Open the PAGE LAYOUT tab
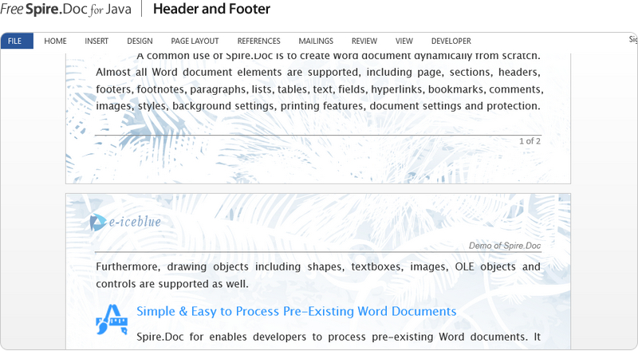The height and width of the screenshot is (351, 638). tap(195, 41)
